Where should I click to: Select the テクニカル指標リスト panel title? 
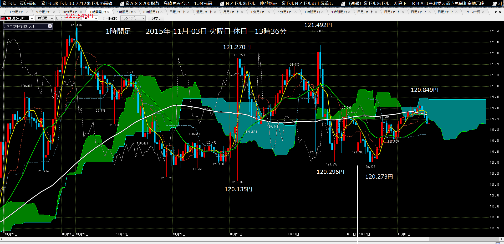[19, 26]
